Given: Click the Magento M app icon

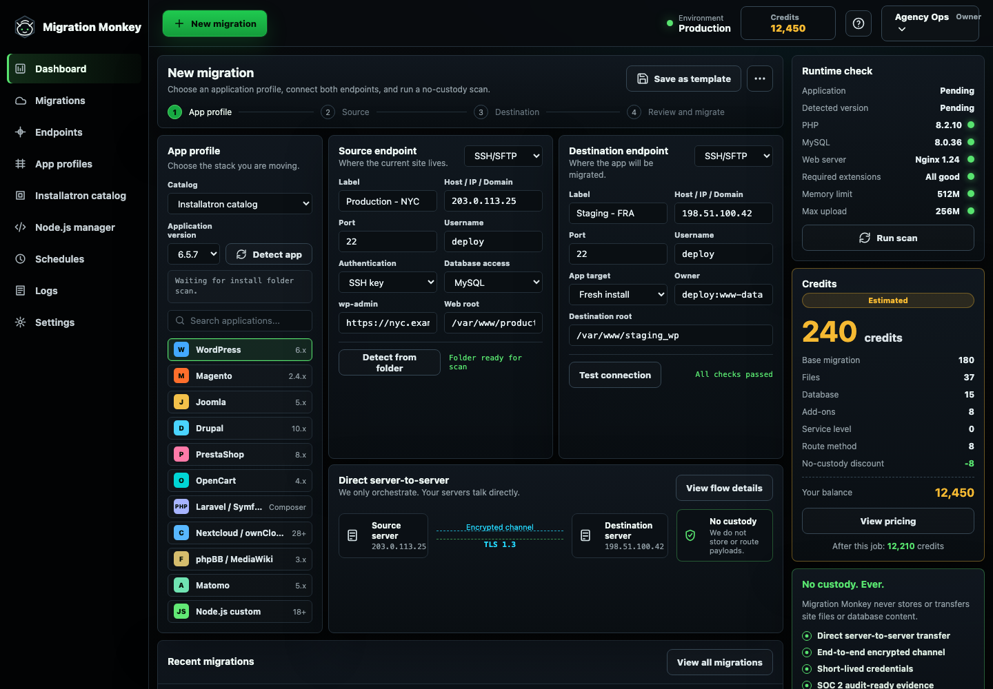Looking at the screenshot, I should click(181, 376).
